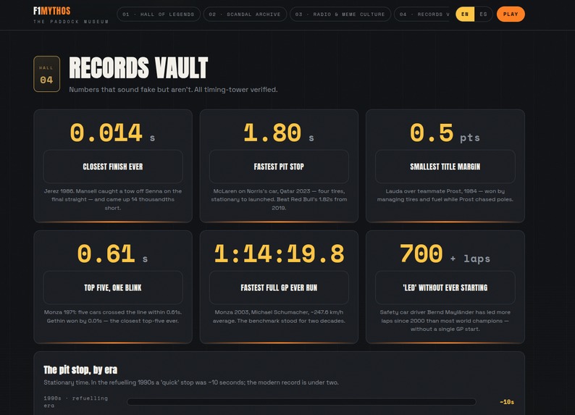This screenshot has width=575, height=415.
Task: Select the 04 Records Vault nav tab
Action: pyautogui.click(x=421, y=14)
